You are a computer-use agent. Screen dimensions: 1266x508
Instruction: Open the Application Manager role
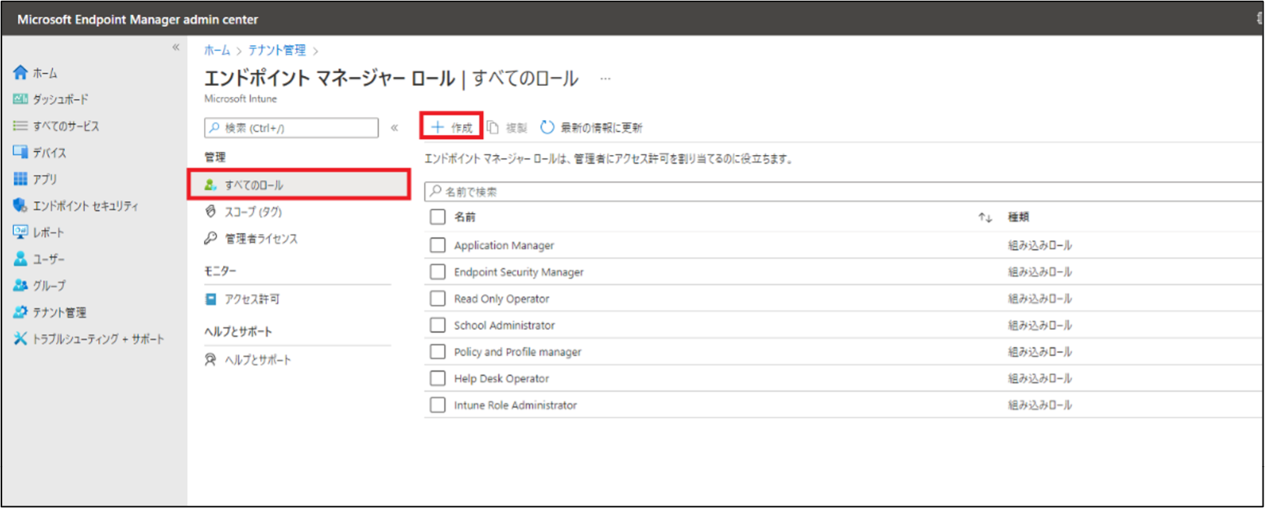[x=504, y=245]
